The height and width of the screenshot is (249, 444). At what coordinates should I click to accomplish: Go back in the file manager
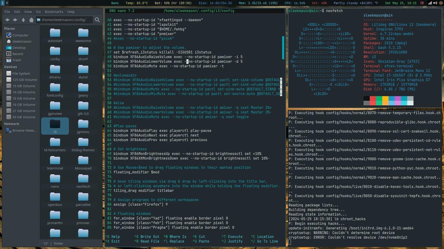coord(7,20)
